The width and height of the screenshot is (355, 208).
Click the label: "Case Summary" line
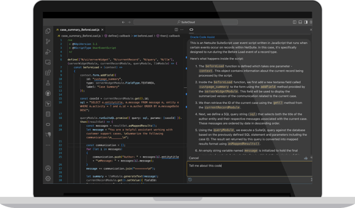[x=103, y=87]
